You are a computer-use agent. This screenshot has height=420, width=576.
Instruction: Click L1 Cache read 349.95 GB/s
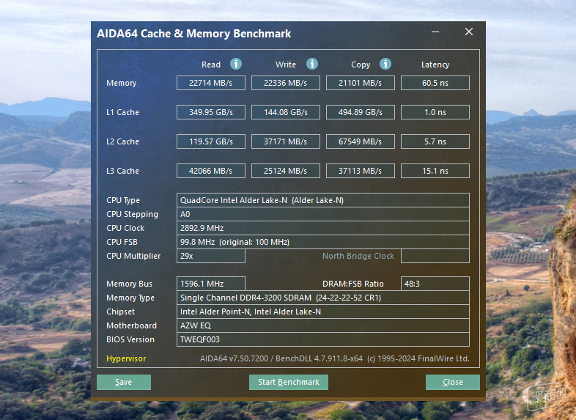pos(211,112)
